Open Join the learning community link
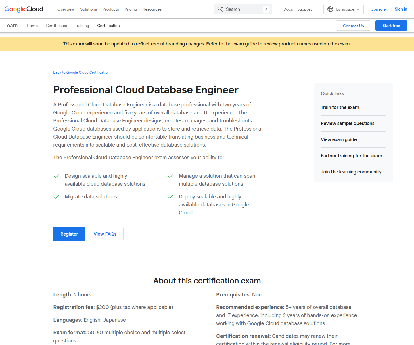The width and height of the screenshot is (414, 345). click(x=351, y=172)
